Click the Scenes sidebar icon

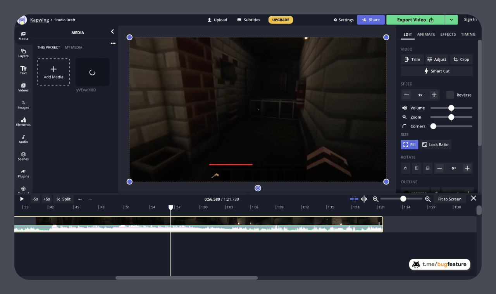(x=23, y=156)
